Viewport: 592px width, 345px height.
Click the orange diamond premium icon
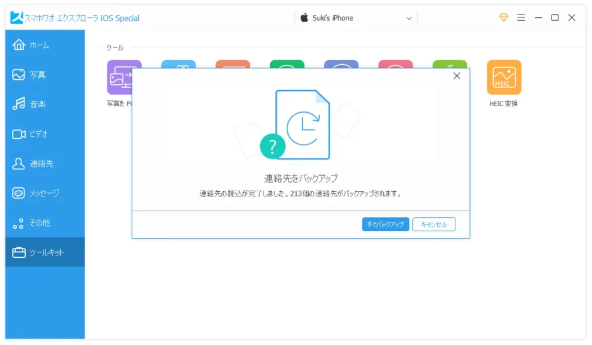[504, 18]
